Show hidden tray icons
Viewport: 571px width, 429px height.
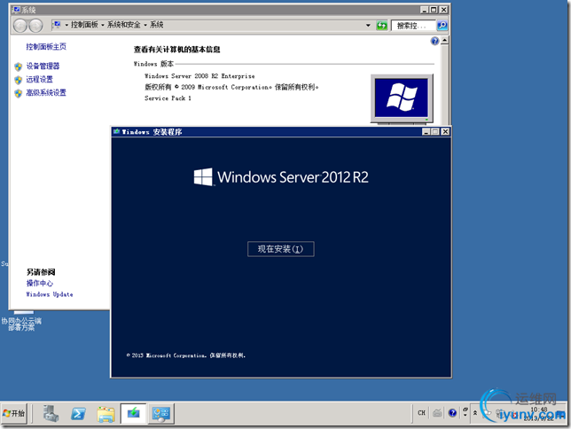pyautogui.click(x=475, y=413)
